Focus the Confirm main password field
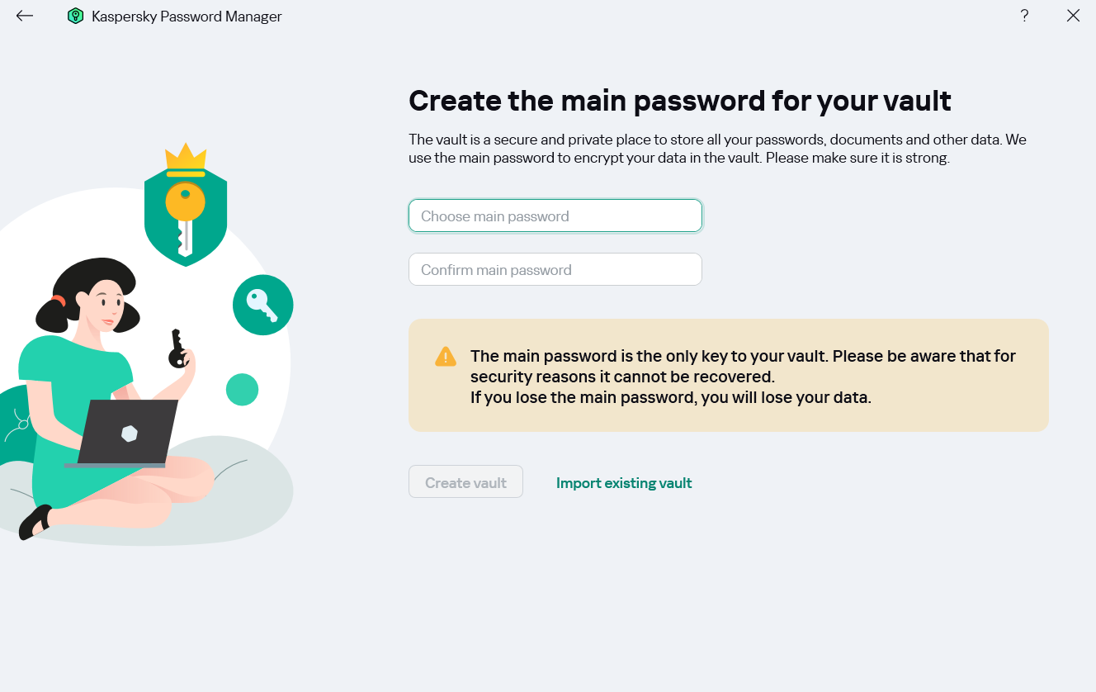The width and height of the screenshot is (1096, 692). pyautogui.click(x=555, y=270)
